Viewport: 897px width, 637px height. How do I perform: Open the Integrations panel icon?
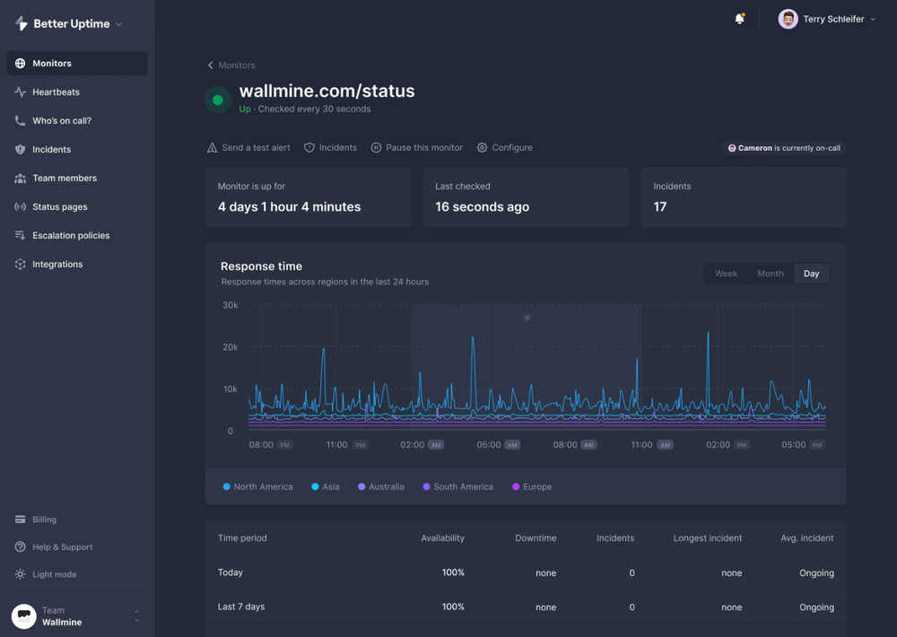pyautogui.click(x=20, y=264)
